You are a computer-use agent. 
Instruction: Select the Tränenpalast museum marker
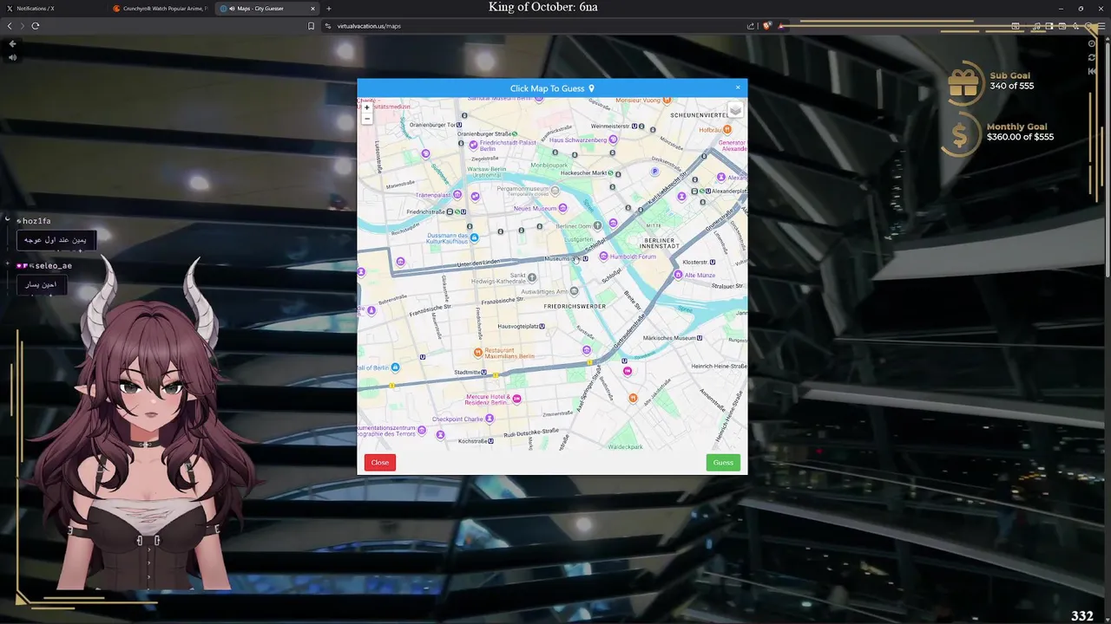click(457, 195)
